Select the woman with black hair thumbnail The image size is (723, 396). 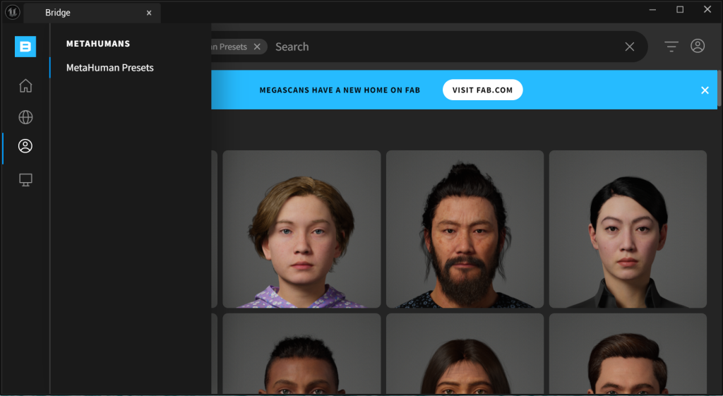[x=628, y=229]
